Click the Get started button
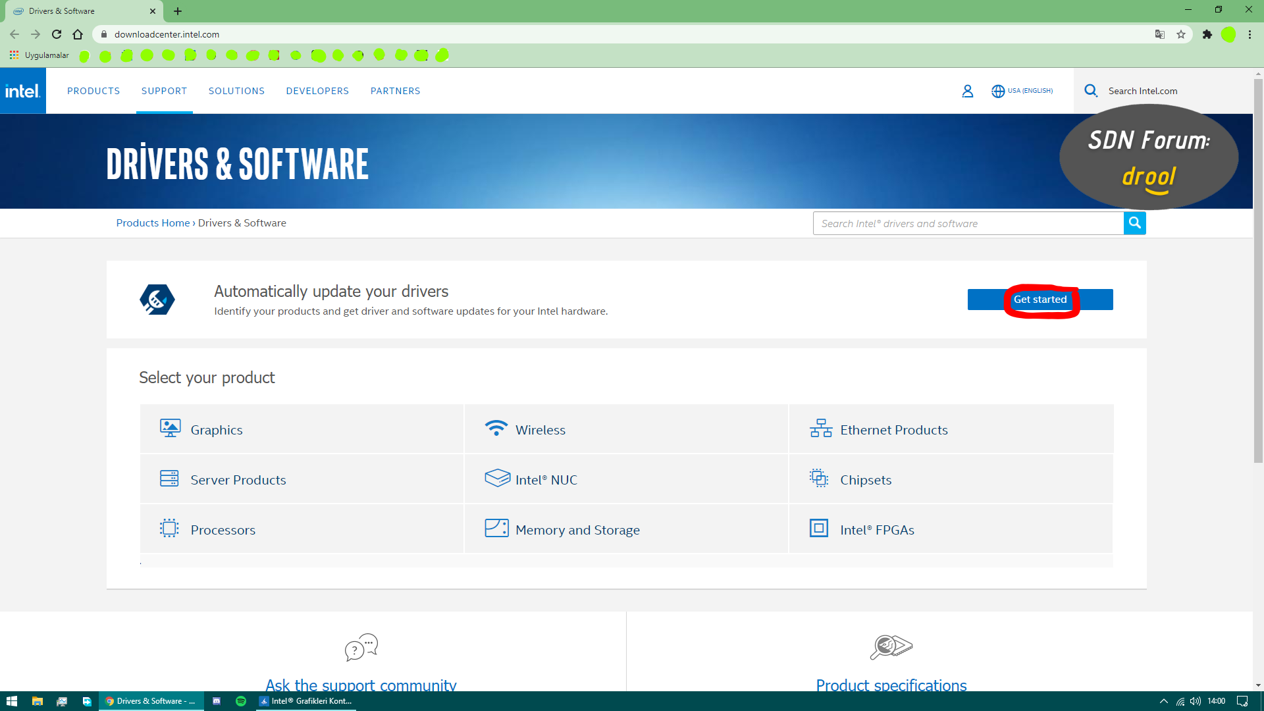 [x=1040, y=300]
